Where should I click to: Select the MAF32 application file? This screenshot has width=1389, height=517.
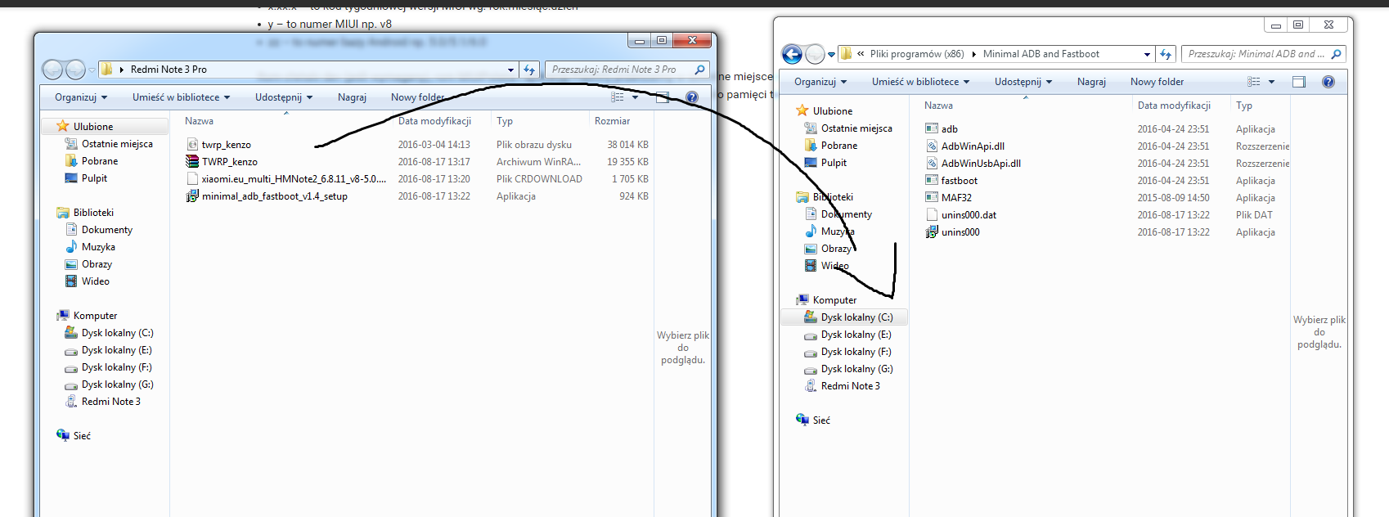pos(955,198)
